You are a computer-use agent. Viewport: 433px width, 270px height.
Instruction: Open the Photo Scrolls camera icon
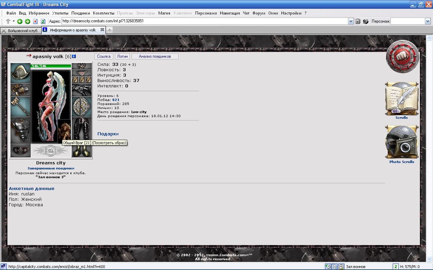tap(402, 142)
